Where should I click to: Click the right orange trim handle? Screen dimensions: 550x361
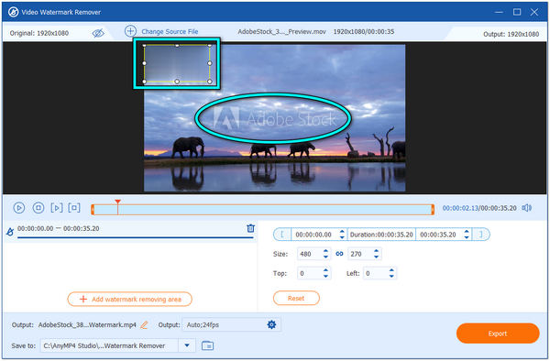pos(433,210)
